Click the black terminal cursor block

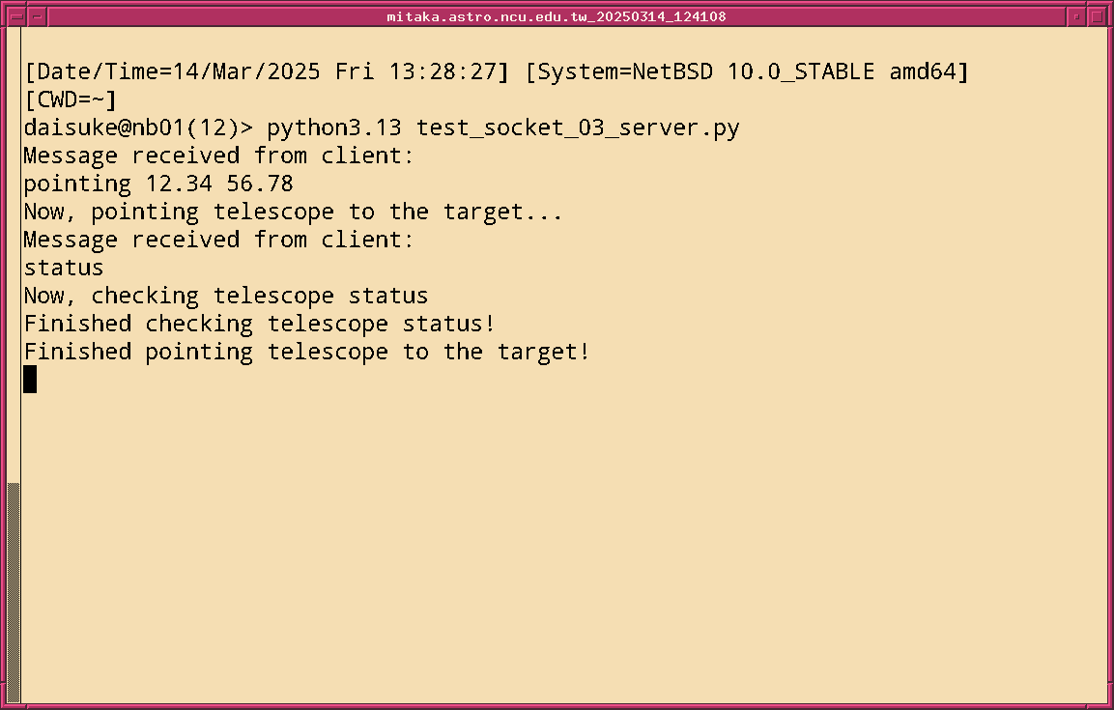30,380
